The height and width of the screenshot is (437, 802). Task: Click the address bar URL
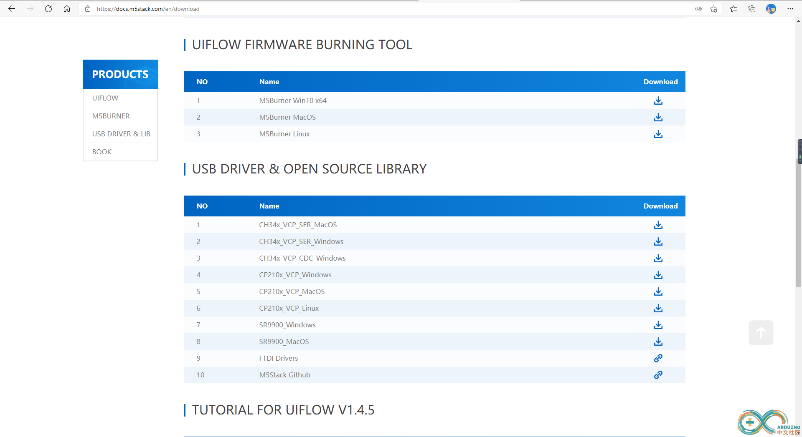[x=148, y=9]
